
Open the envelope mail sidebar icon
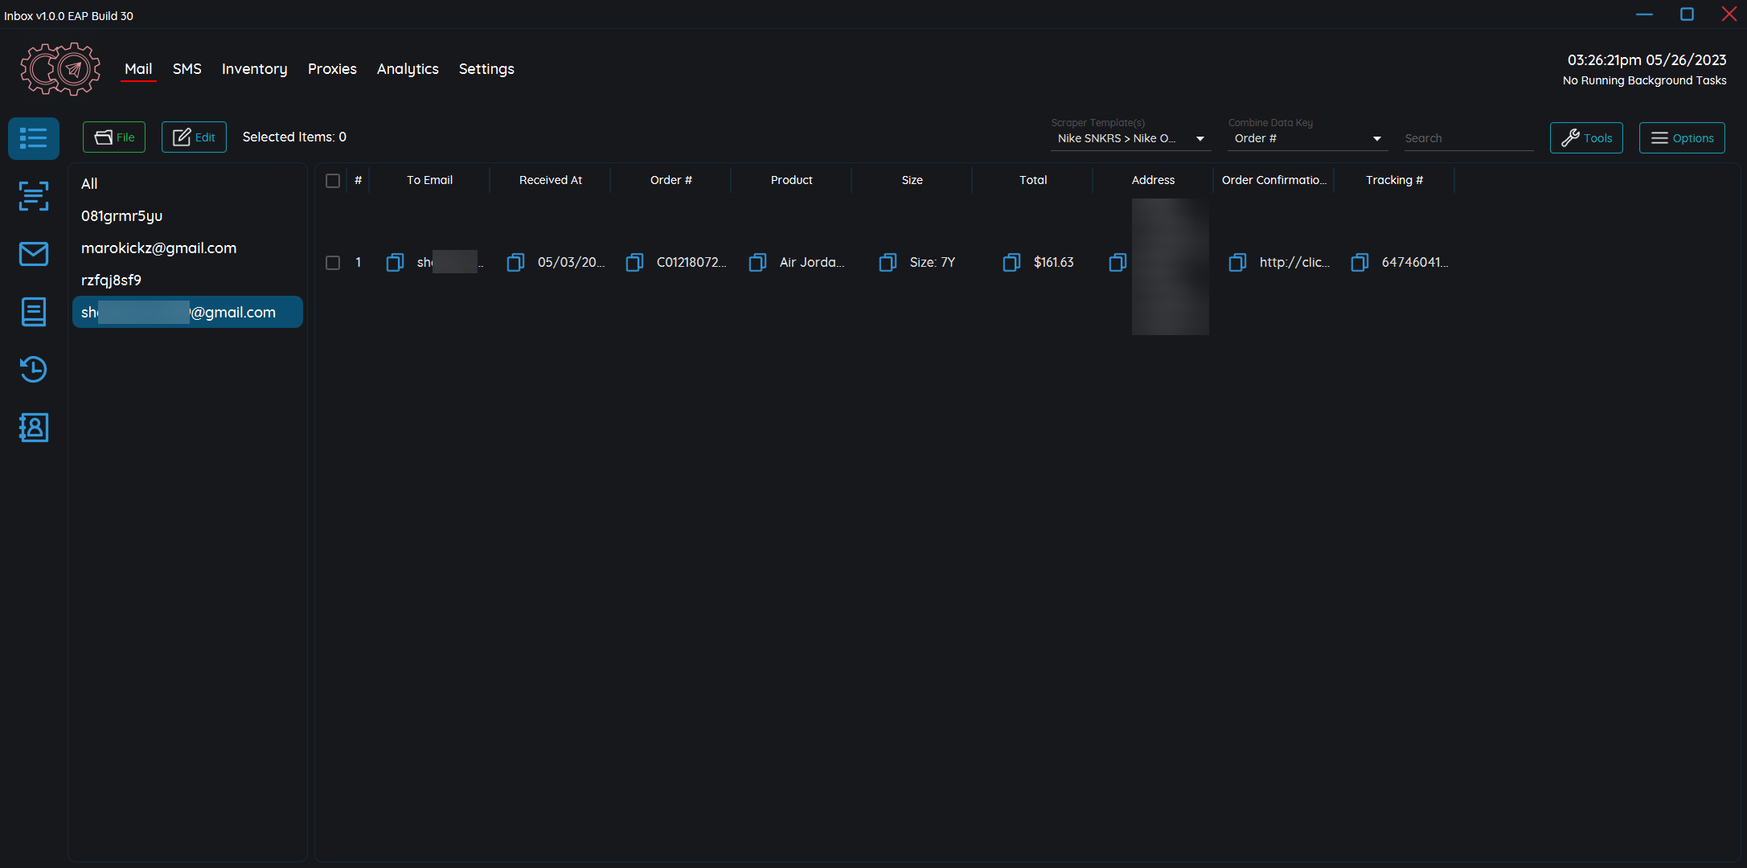pyautogui.click(x=34, y=254)
